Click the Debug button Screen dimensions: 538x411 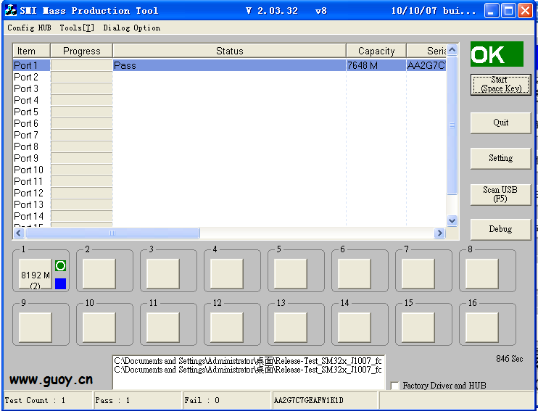click(x=500, y=229)
